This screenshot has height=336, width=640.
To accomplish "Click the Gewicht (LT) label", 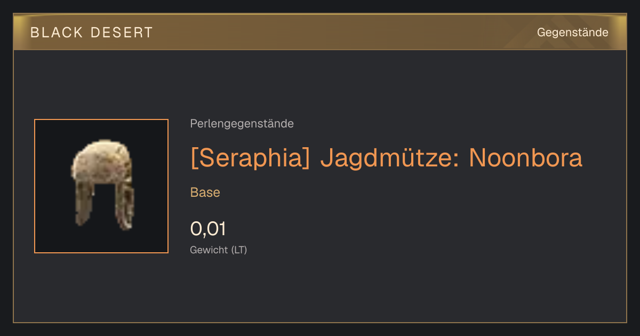I will point(219,250).
